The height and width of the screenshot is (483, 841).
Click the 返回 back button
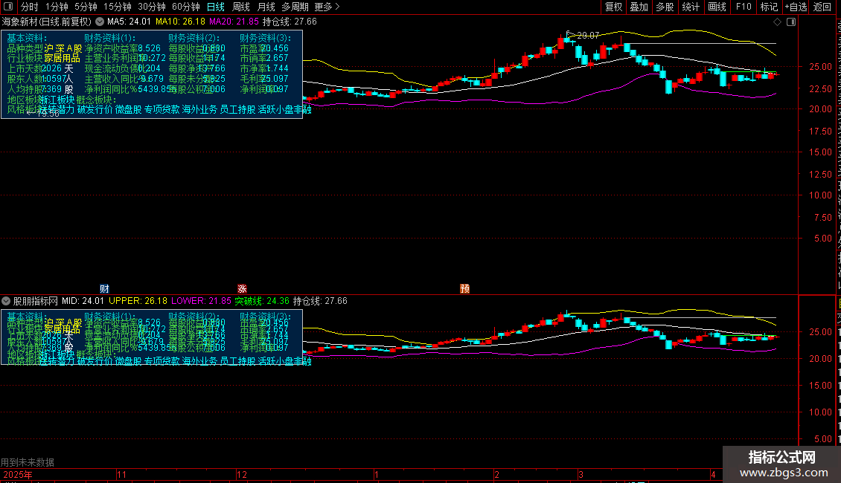pos(822,7)
